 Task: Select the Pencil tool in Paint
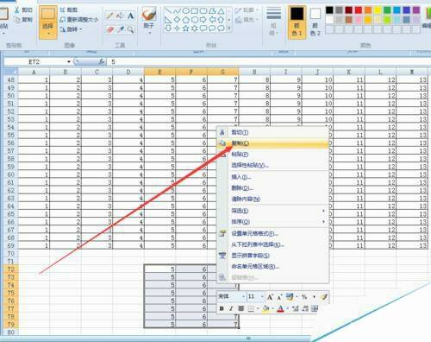pyautogui.click(x=109, y=16)
